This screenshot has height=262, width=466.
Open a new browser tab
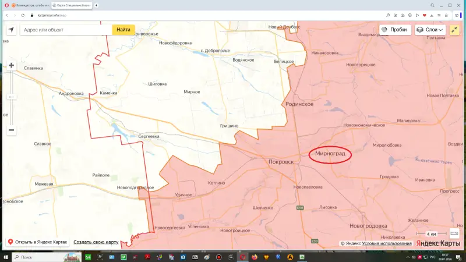pyautogui.click(x=97, y=5)
